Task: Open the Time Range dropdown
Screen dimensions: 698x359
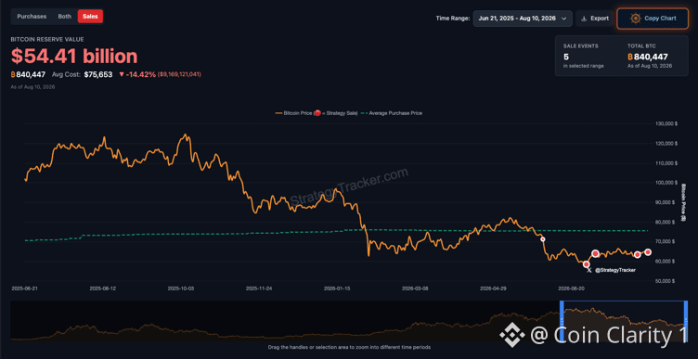Action: point(523,19)
